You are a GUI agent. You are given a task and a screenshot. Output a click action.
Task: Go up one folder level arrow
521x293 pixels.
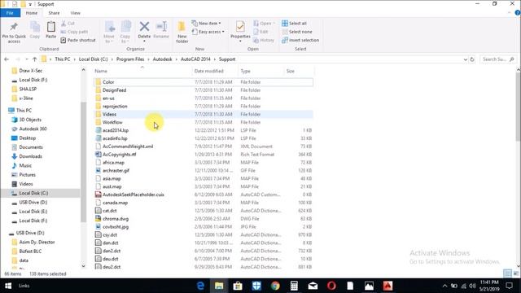34,59
